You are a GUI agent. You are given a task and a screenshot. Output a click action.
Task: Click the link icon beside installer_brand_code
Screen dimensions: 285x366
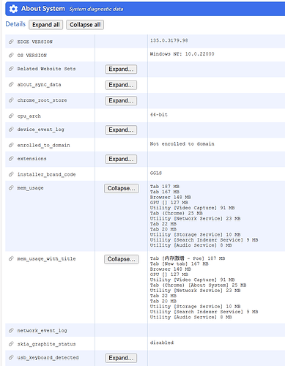[x=11, y=174]
